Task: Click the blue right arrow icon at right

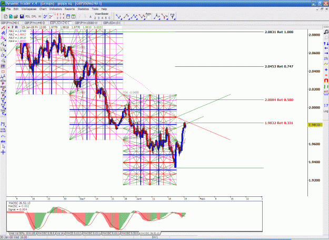Action: click(326, 53)
